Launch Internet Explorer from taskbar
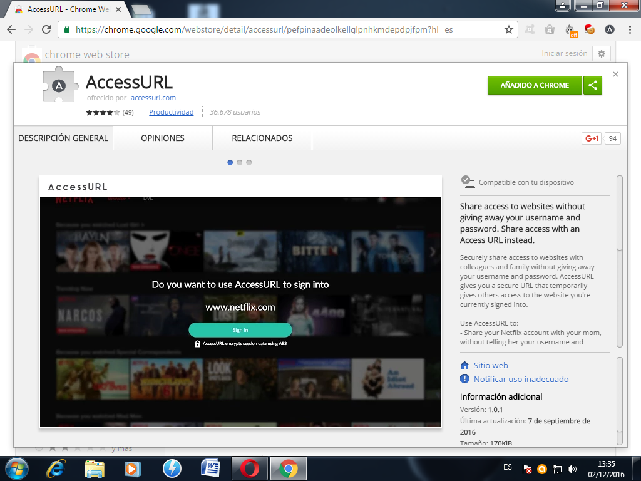 click(56, 468)
